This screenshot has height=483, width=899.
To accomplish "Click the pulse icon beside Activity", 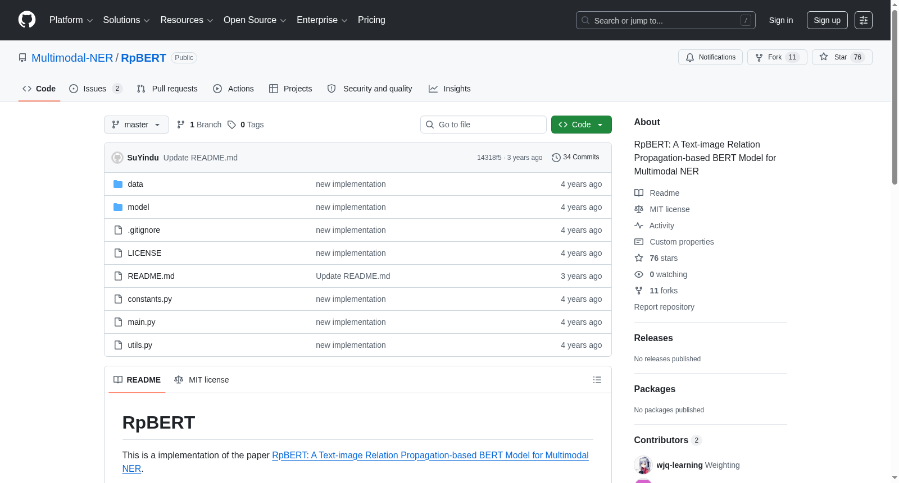I will tap(639, 226).
